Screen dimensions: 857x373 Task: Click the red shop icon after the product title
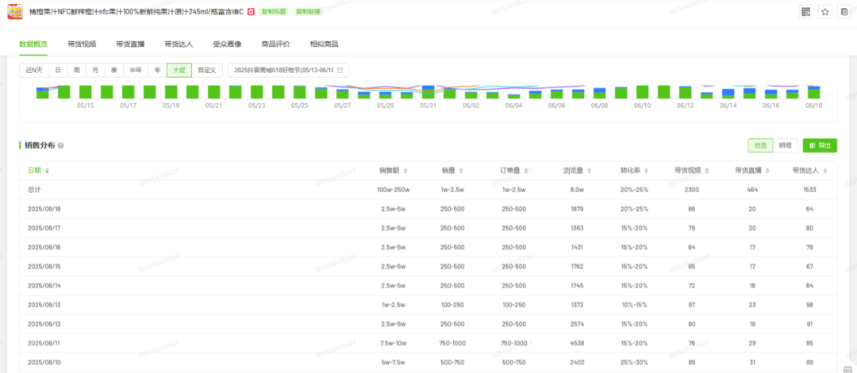coord(251,11)
